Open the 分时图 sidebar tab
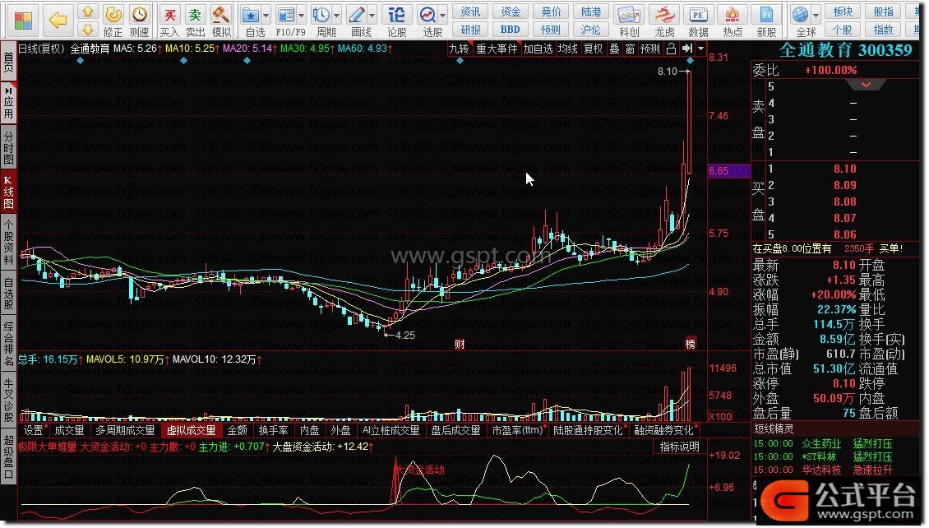 click(x=8, y=147)
